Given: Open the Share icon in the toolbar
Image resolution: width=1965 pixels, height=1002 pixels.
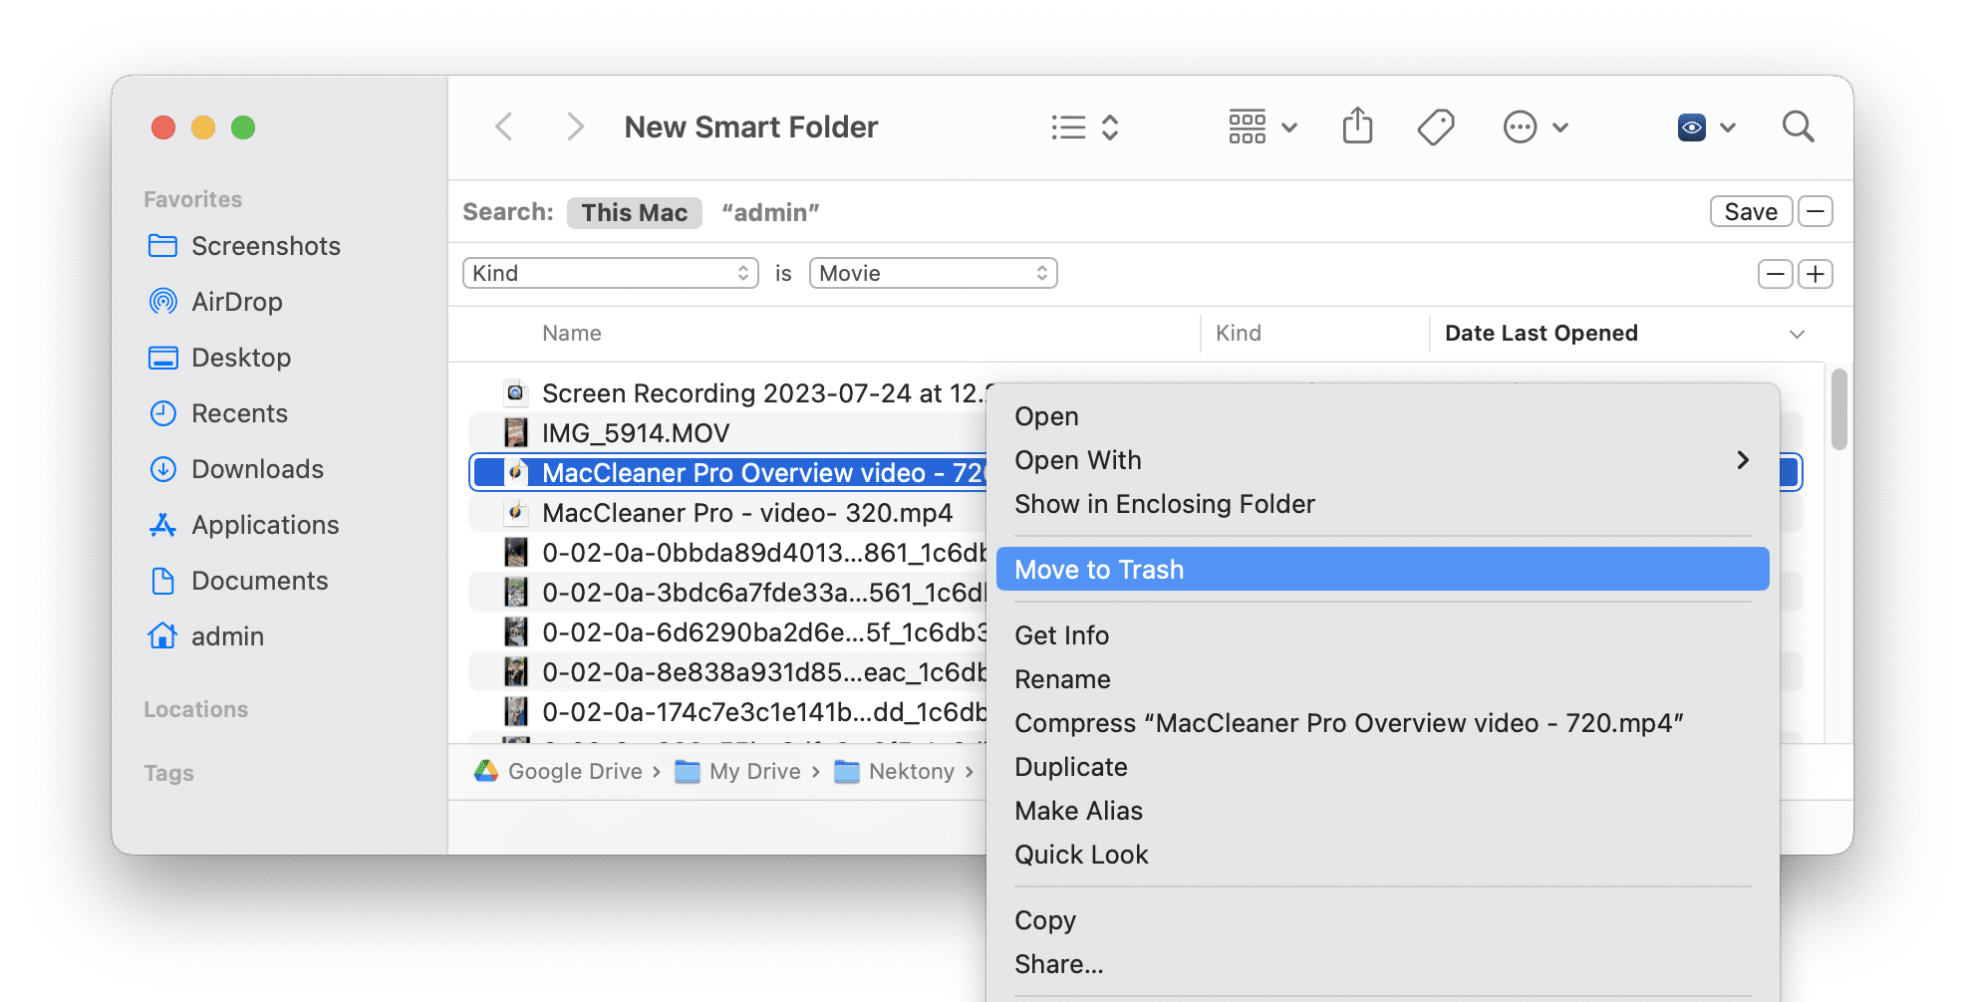Looking at the screenshot, I should pyautogui.click(x=1356, y=126).
